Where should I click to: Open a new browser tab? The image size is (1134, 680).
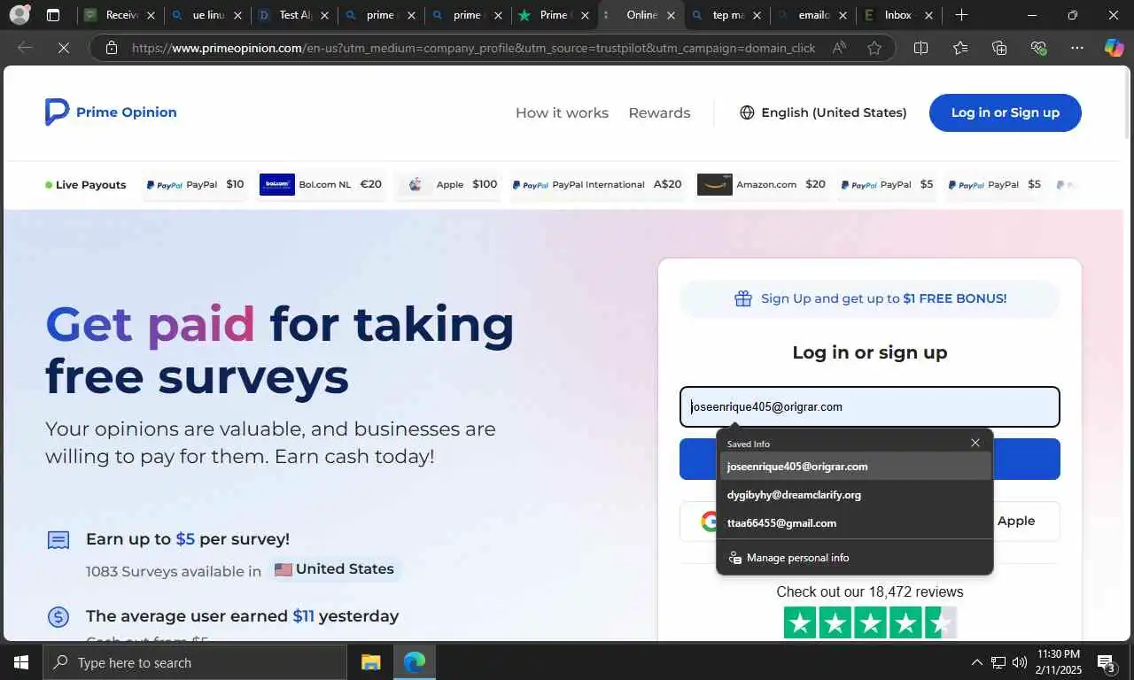tap(961, 15)
